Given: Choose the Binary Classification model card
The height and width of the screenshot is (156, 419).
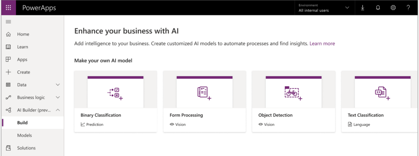Looking at the screenshot, I should pos(115,101).
